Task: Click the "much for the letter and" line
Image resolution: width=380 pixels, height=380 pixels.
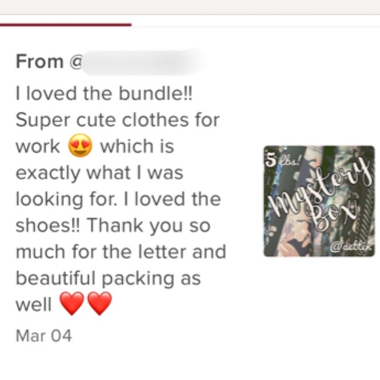Action: click(x=121, y=252)
